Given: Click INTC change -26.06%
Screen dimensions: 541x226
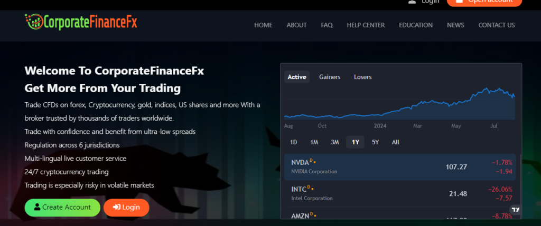Looking at the screenshot, I should tap(500, 190).
